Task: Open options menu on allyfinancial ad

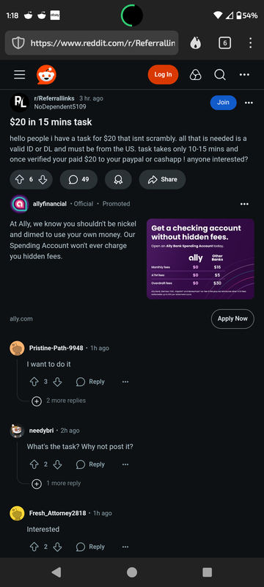Action: tap(244, 204)
